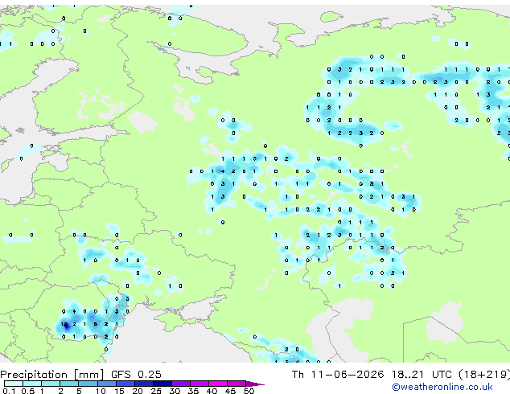
Task: Click the '50' legend scale label
Action: click(x=249, y=391)
